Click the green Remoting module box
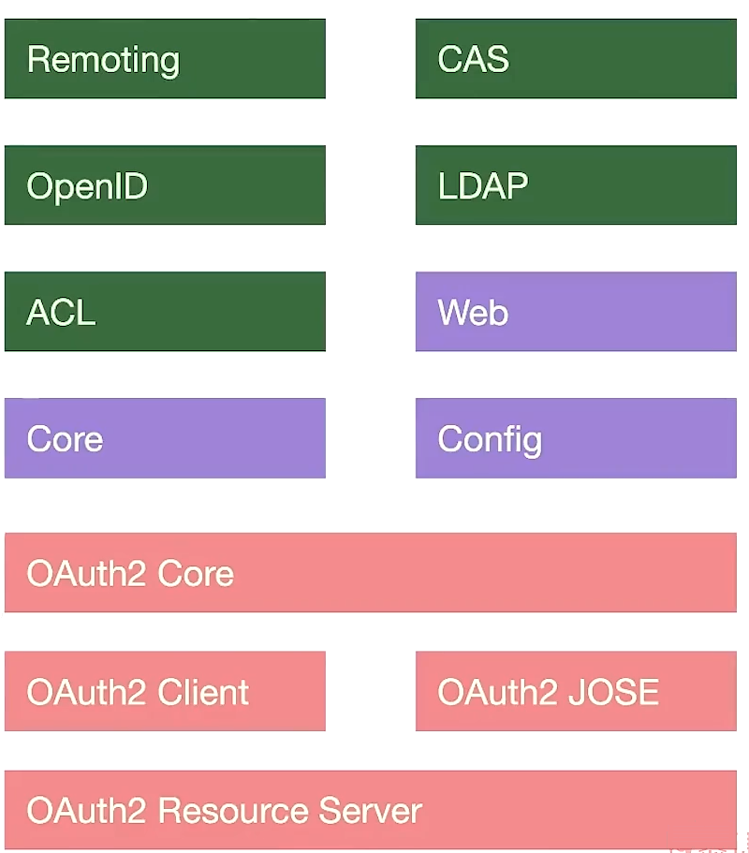 tap(165, 58)
